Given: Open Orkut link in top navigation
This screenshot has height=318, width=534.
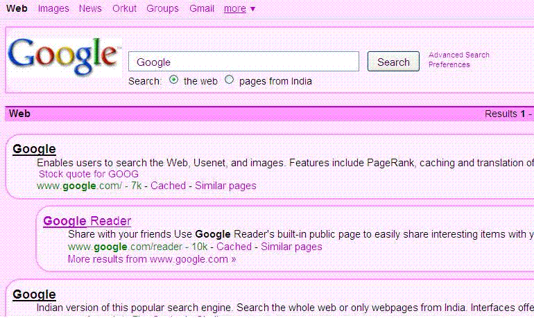Looking at the screenshot, I should point(124,8).
